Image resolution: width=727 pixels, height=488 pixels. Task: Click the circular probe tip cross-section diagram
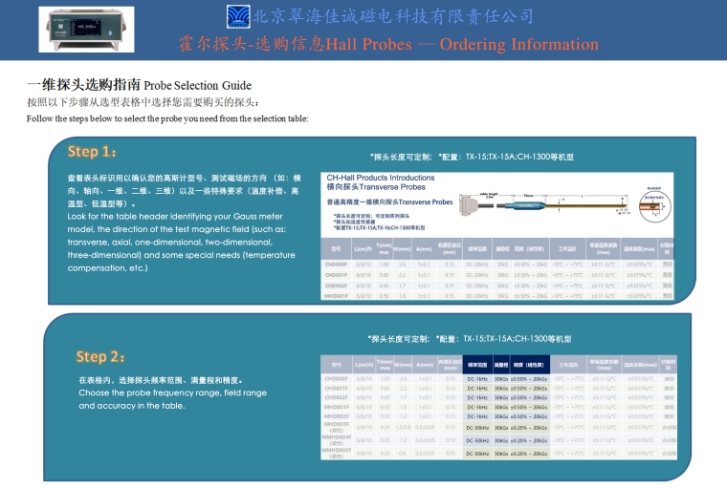[x=657, y=204]
